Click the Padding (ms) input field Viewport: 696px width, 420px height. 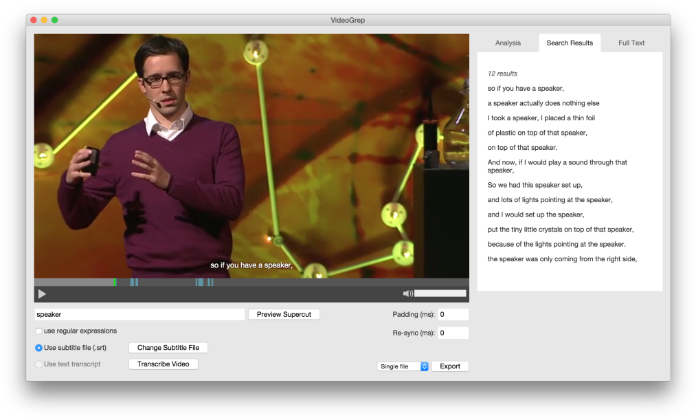click(453, 314)
